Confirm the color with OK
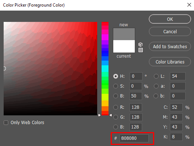This screenshot has width=194, height=146. (x=170, y=19)
